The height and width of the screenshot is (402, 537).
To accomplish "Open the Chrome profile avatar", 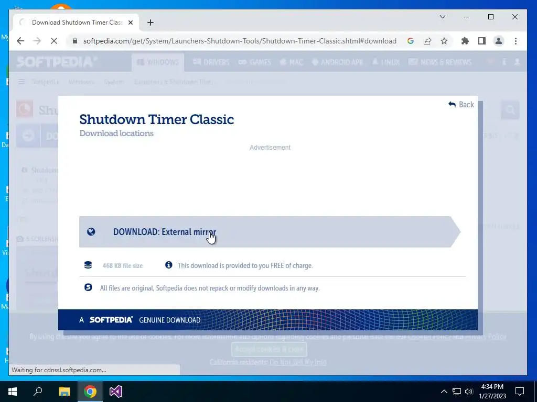I will coord(499,41).
